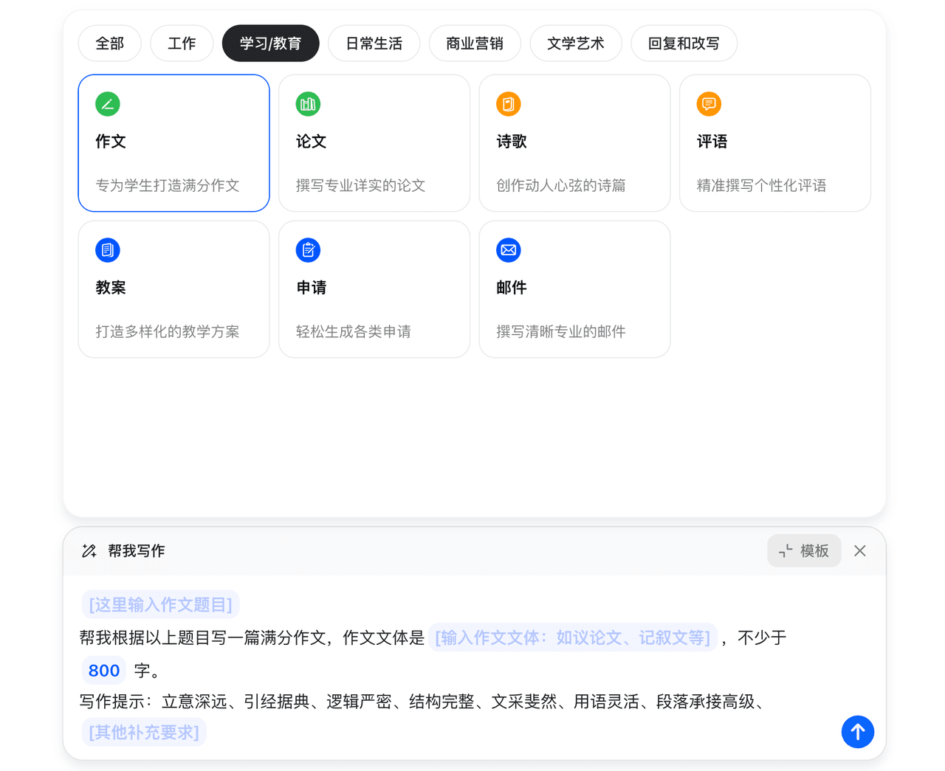
Task: Click the green pencil icon for 作文
Action: (108, 104)
